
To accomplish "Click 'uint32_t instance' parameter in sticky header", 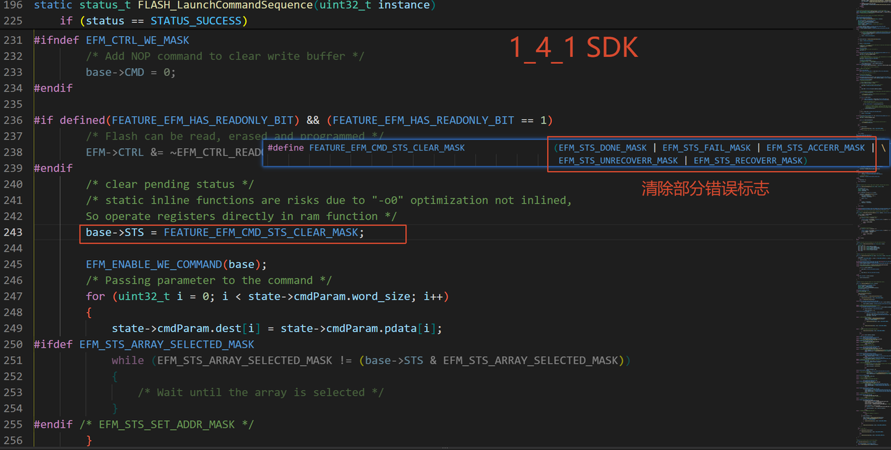I will 376,5.
